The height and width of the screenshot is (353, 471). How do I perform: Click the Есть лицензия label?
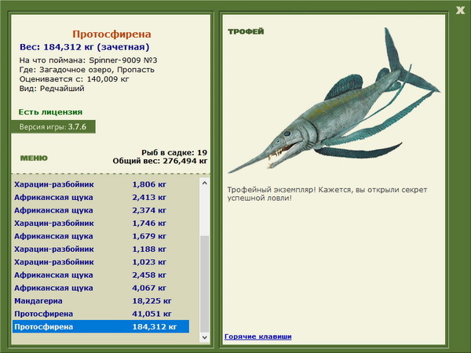point(50,112)
